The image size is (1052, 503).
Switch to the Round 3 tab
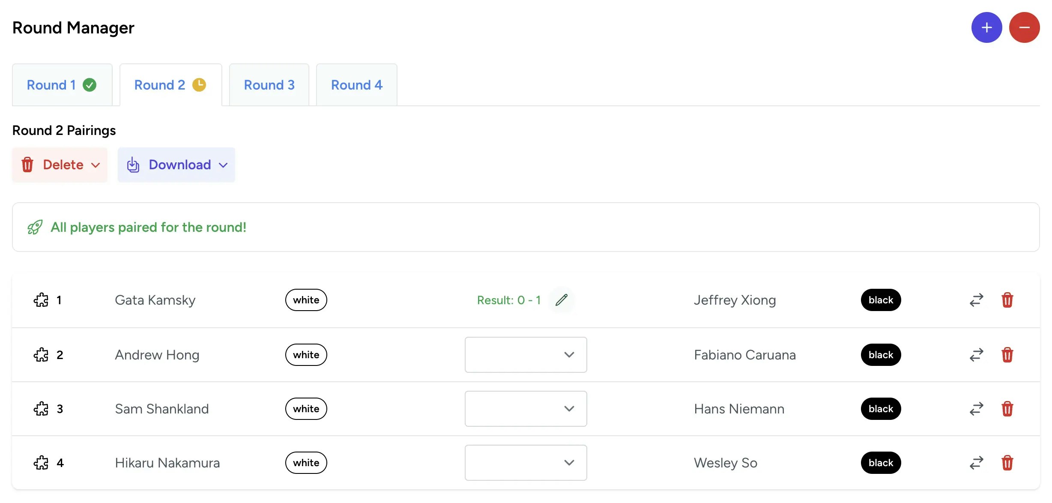click(x=269, y=85)
